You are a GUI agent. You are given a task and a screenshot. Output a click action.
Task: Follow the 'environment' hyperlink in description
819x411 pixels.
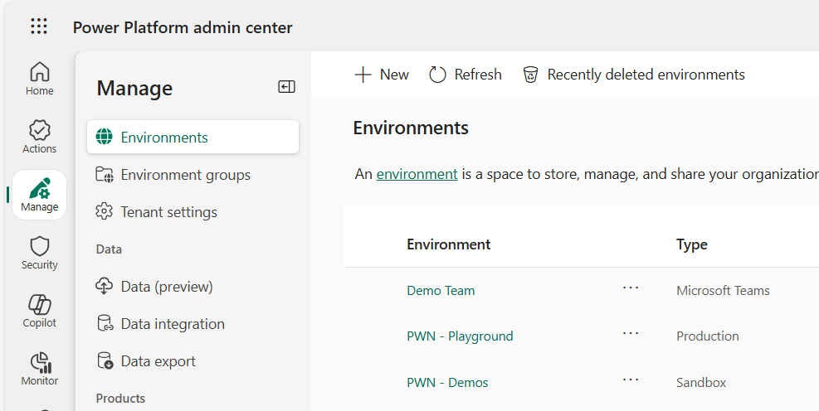(x=417, y=174)
